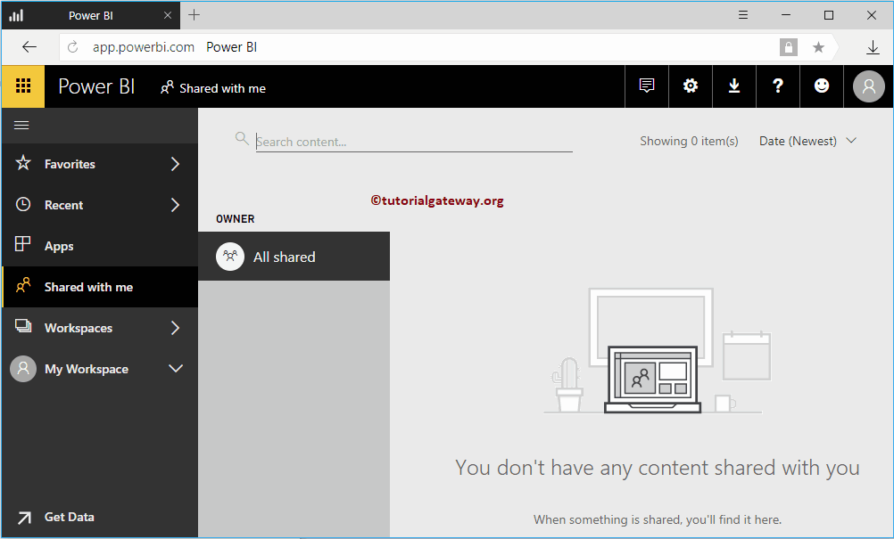The width and height of the screenshot is (894, 539).
Task: Click the download Power BI Desktop icon
Action: point(733,86)
